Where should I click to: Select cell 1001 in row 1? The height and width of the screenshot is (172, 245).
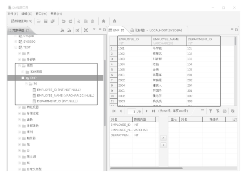[x=135, y=48]
